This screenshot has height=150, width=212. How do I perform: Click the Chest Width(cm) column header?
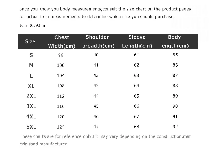coord(62,41)
